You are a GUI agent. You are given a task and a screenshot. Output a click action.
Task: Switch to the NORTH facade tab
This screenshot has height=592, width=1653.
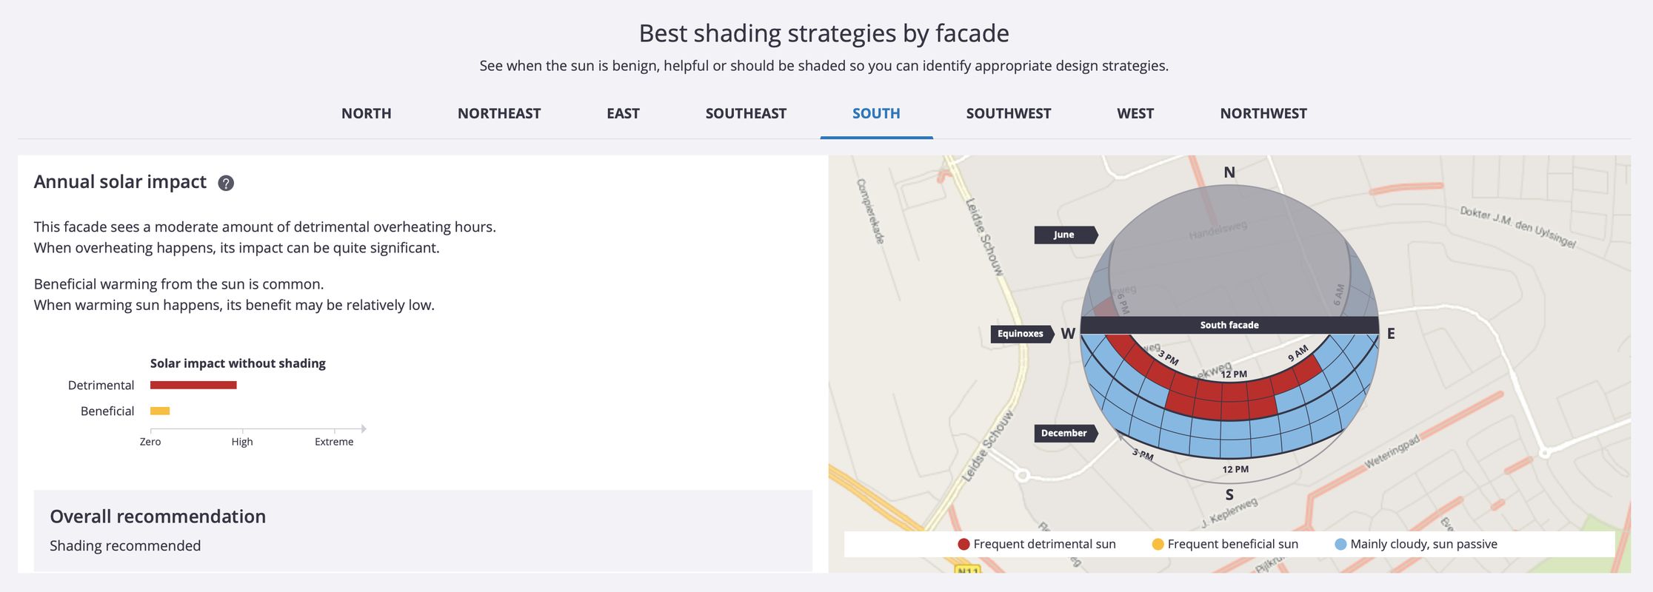tap(366, 114)
